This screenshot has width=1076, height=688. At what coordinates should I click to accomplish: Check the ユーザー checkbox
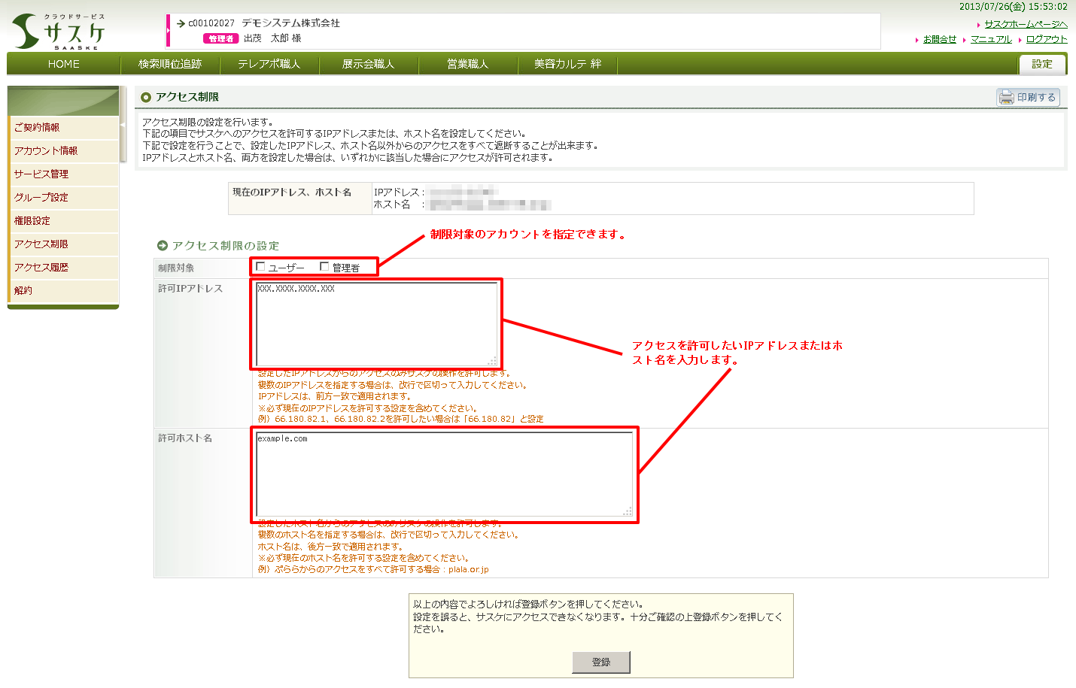[x=260, y=266]
